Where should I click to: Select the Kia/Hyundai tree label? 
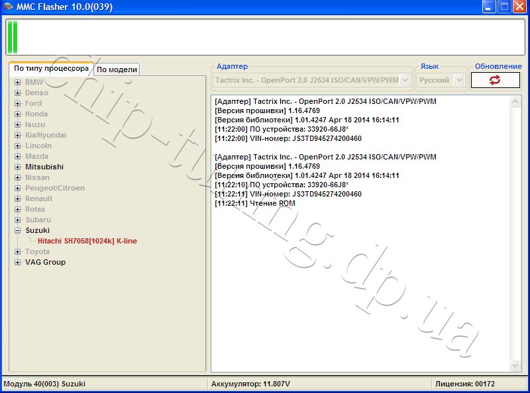point(46,135)
